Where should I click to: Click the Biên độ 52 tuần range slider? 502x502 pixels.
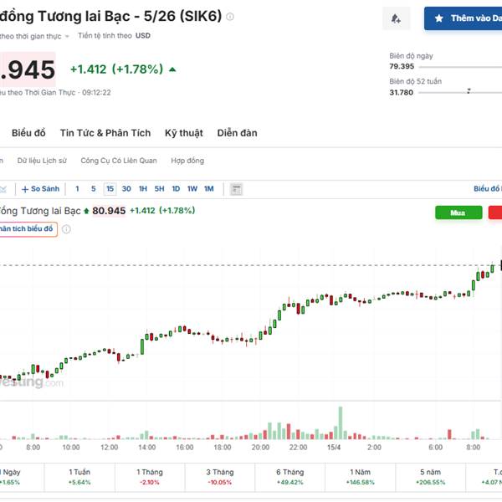[x=460, y=92]
